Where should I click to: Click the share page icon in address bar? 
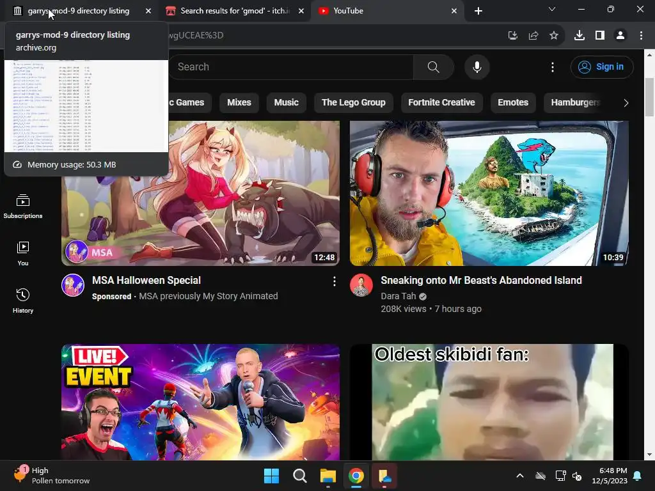533,36
